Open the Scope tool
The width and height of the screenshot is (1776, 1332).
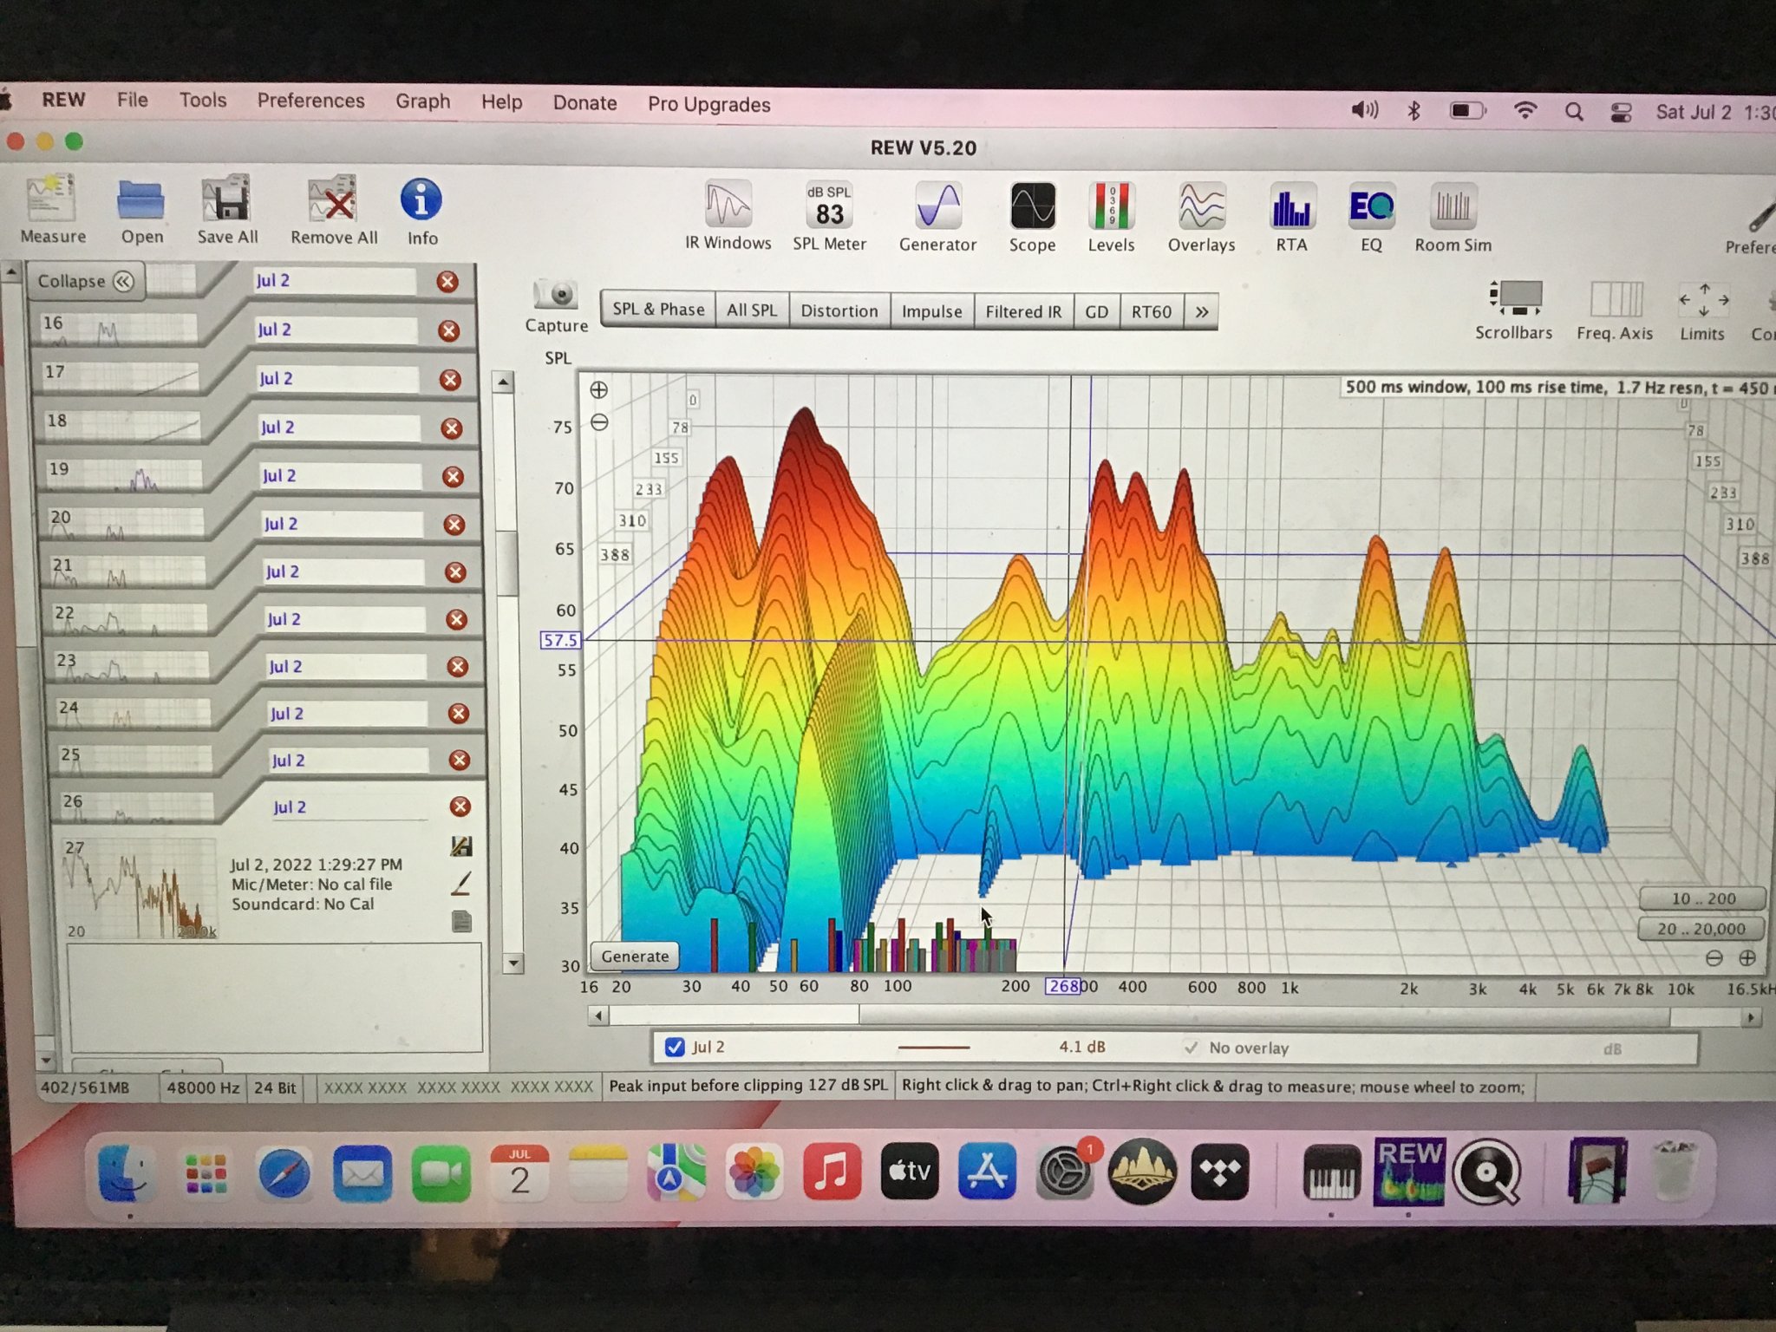(x=1032, y=218)
